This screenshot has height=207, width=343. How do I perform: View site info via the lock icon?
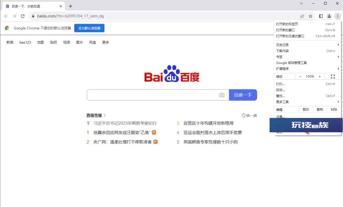click(33, 16)
